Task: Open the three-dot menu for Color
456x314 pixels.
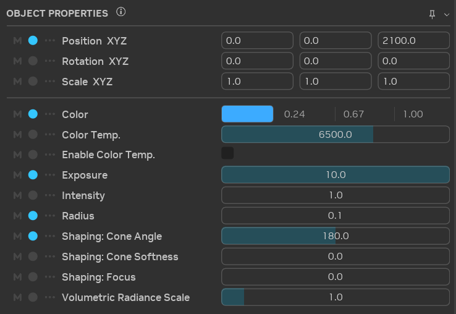Action: [50, 114]
